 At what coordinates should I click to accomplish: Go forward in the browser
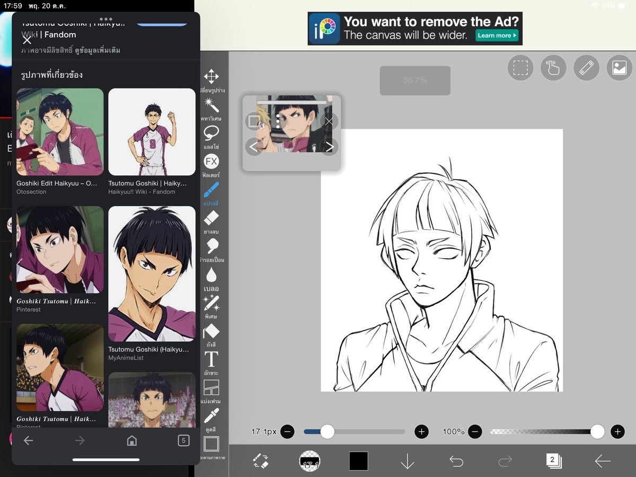(80, 440)
